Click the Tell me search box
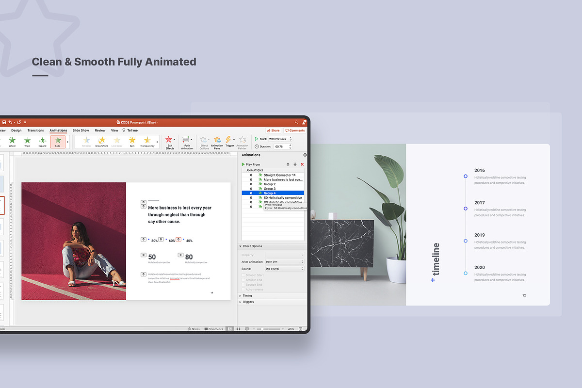Viewport: 582px width, 388px height. [130, 130]
